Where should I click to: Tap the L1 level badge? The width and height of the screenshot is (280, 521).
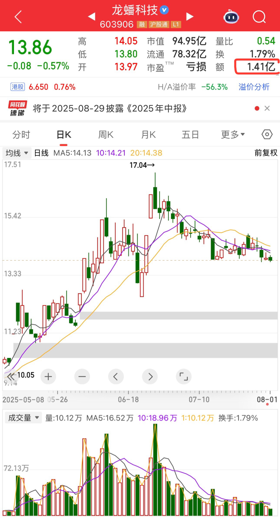(x=176, y=24)
